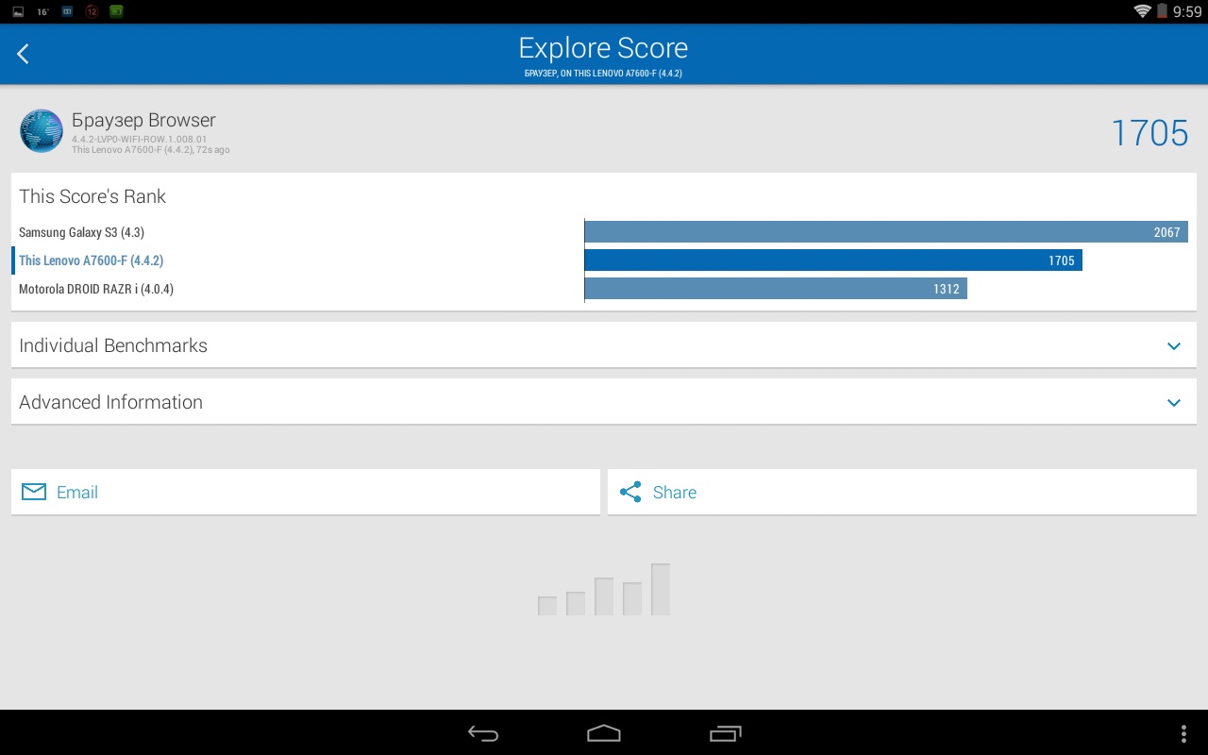The width and height of the screenshot is (1208, 755).
Task: Expand Advanced Information chevron
Action: point(1174,402)
